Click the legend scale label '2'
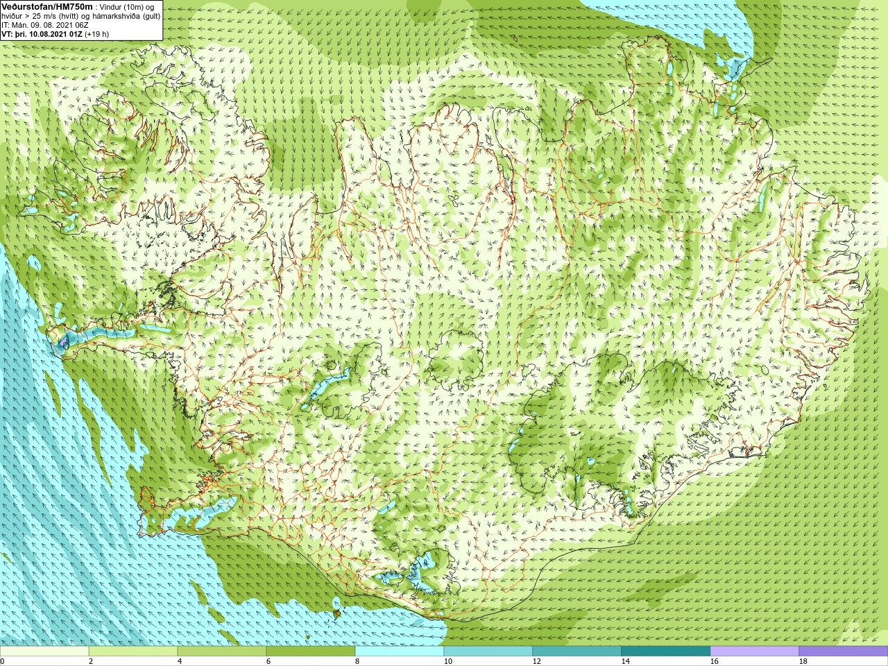888x666 pixels. coord(92,661)
